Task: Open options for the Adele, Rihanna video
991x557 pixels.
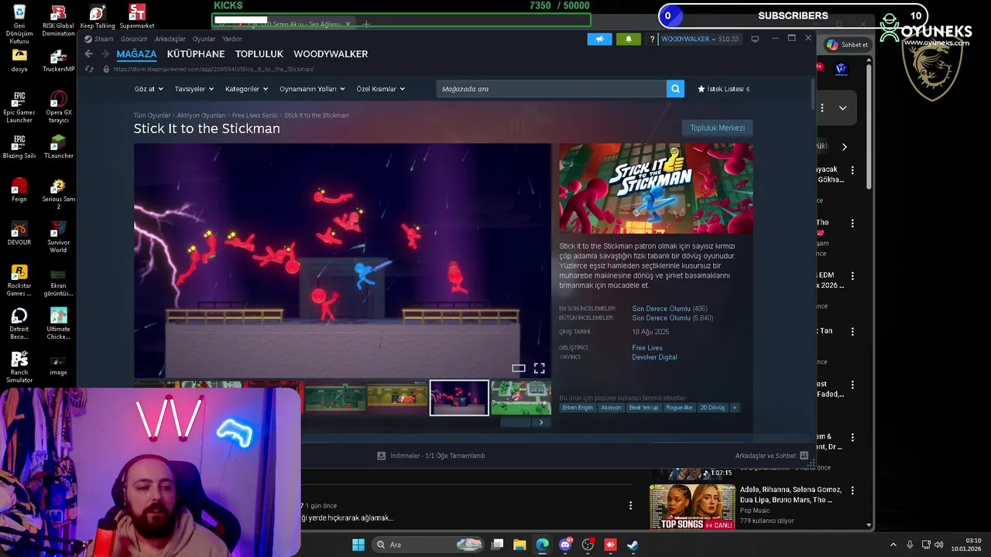Action: click(852, 490)
